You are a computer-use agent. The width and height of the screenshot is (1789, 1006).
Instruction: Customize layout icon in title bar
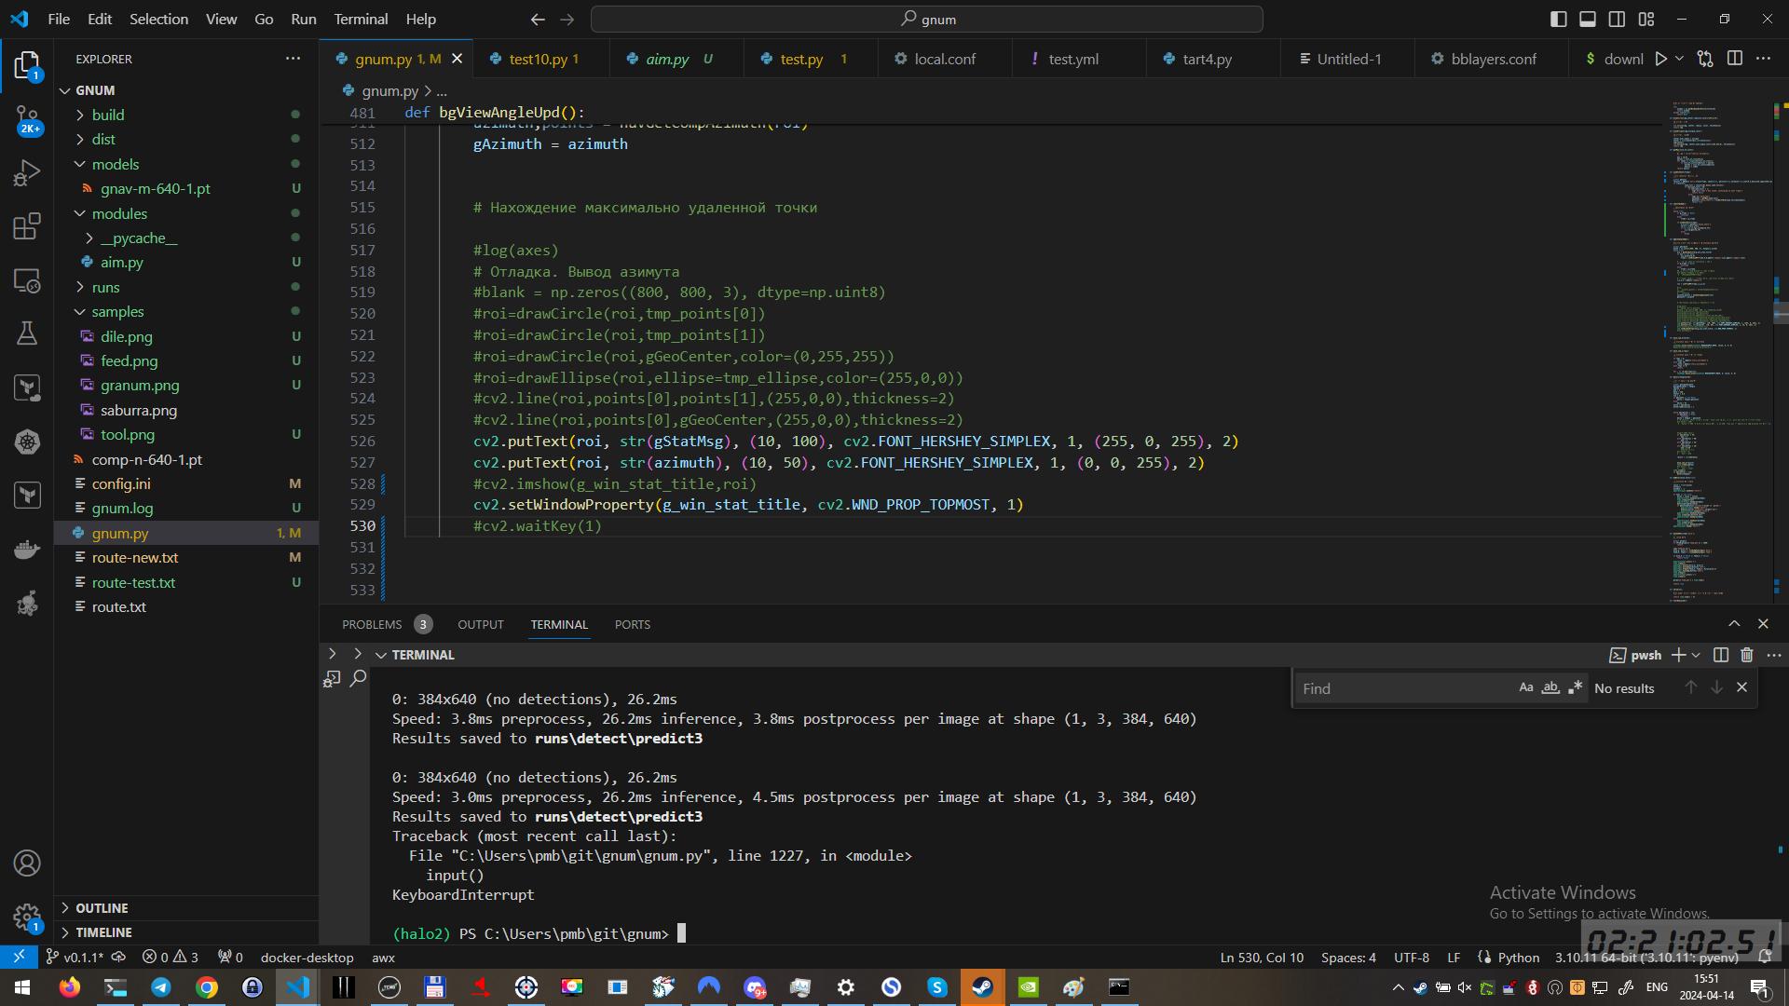[x=1646, y=19]
